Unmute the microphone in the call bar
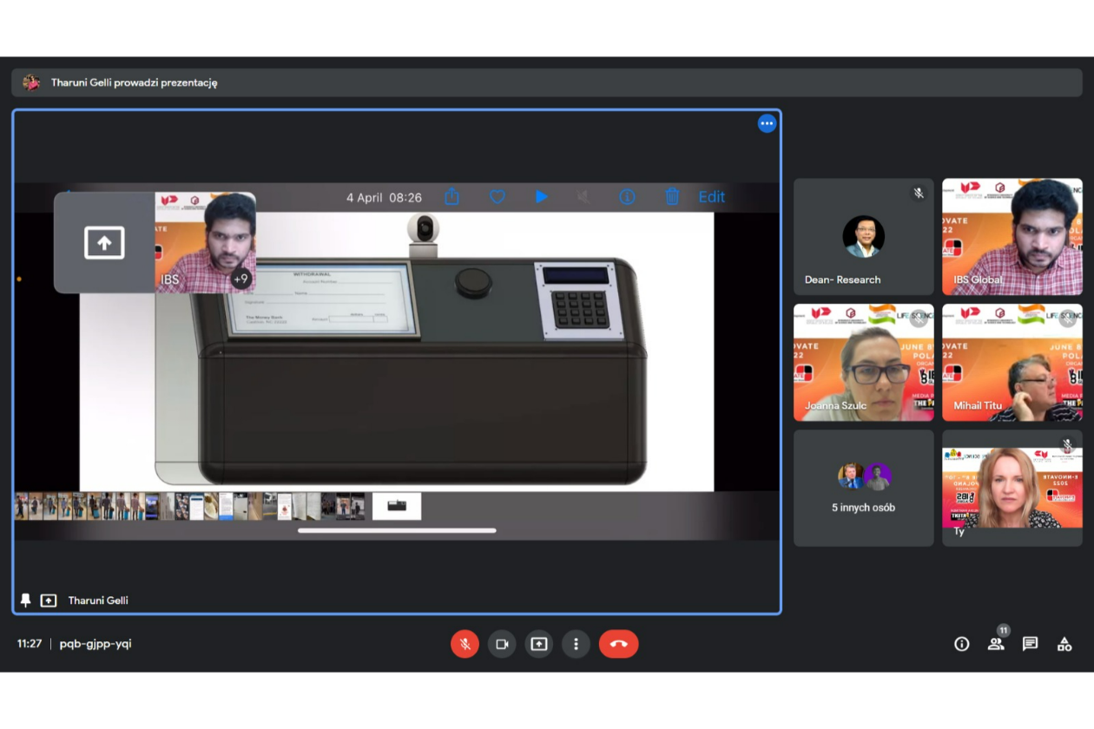Viewport: 1094px width, 729px height. click(x=465, y=644)
